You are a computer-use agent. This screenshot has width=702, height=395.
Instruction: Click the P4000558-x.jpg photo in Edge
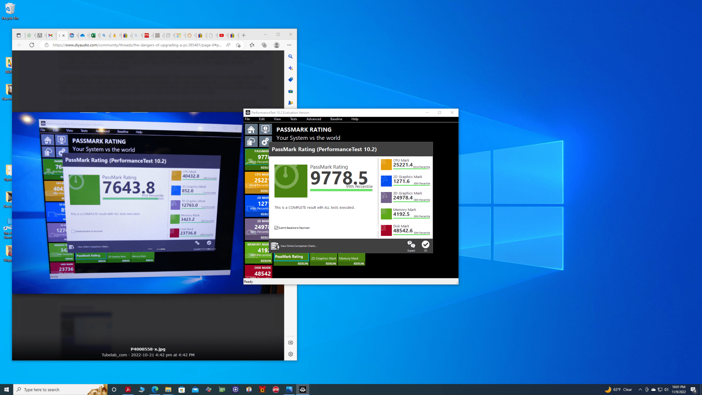point(128,203)
